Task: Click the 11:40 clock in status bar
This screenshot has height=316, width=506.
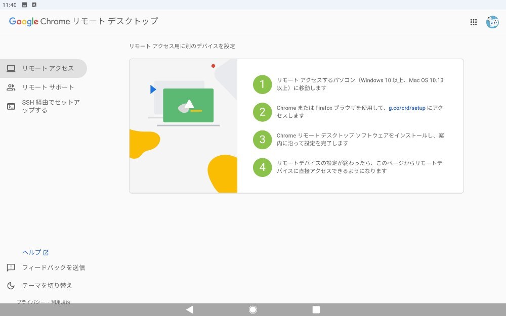Action: tap(9, 5)
